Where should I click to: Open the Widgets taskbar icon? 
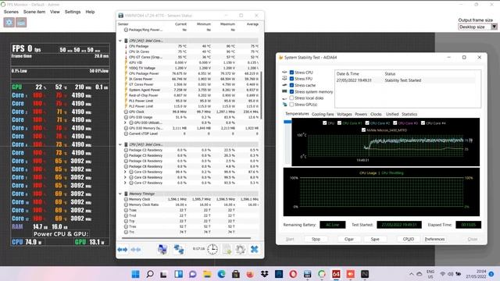[x=179, y=274]
